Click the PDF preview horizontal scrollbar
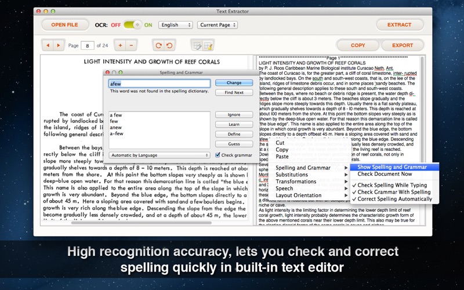Image resolution: width=464 pixels, height=290 pixels. click(142, 223)
